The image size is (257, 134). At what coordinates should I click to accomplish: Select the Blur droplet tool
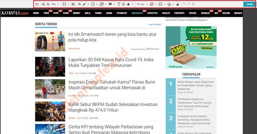coord(128,4)
